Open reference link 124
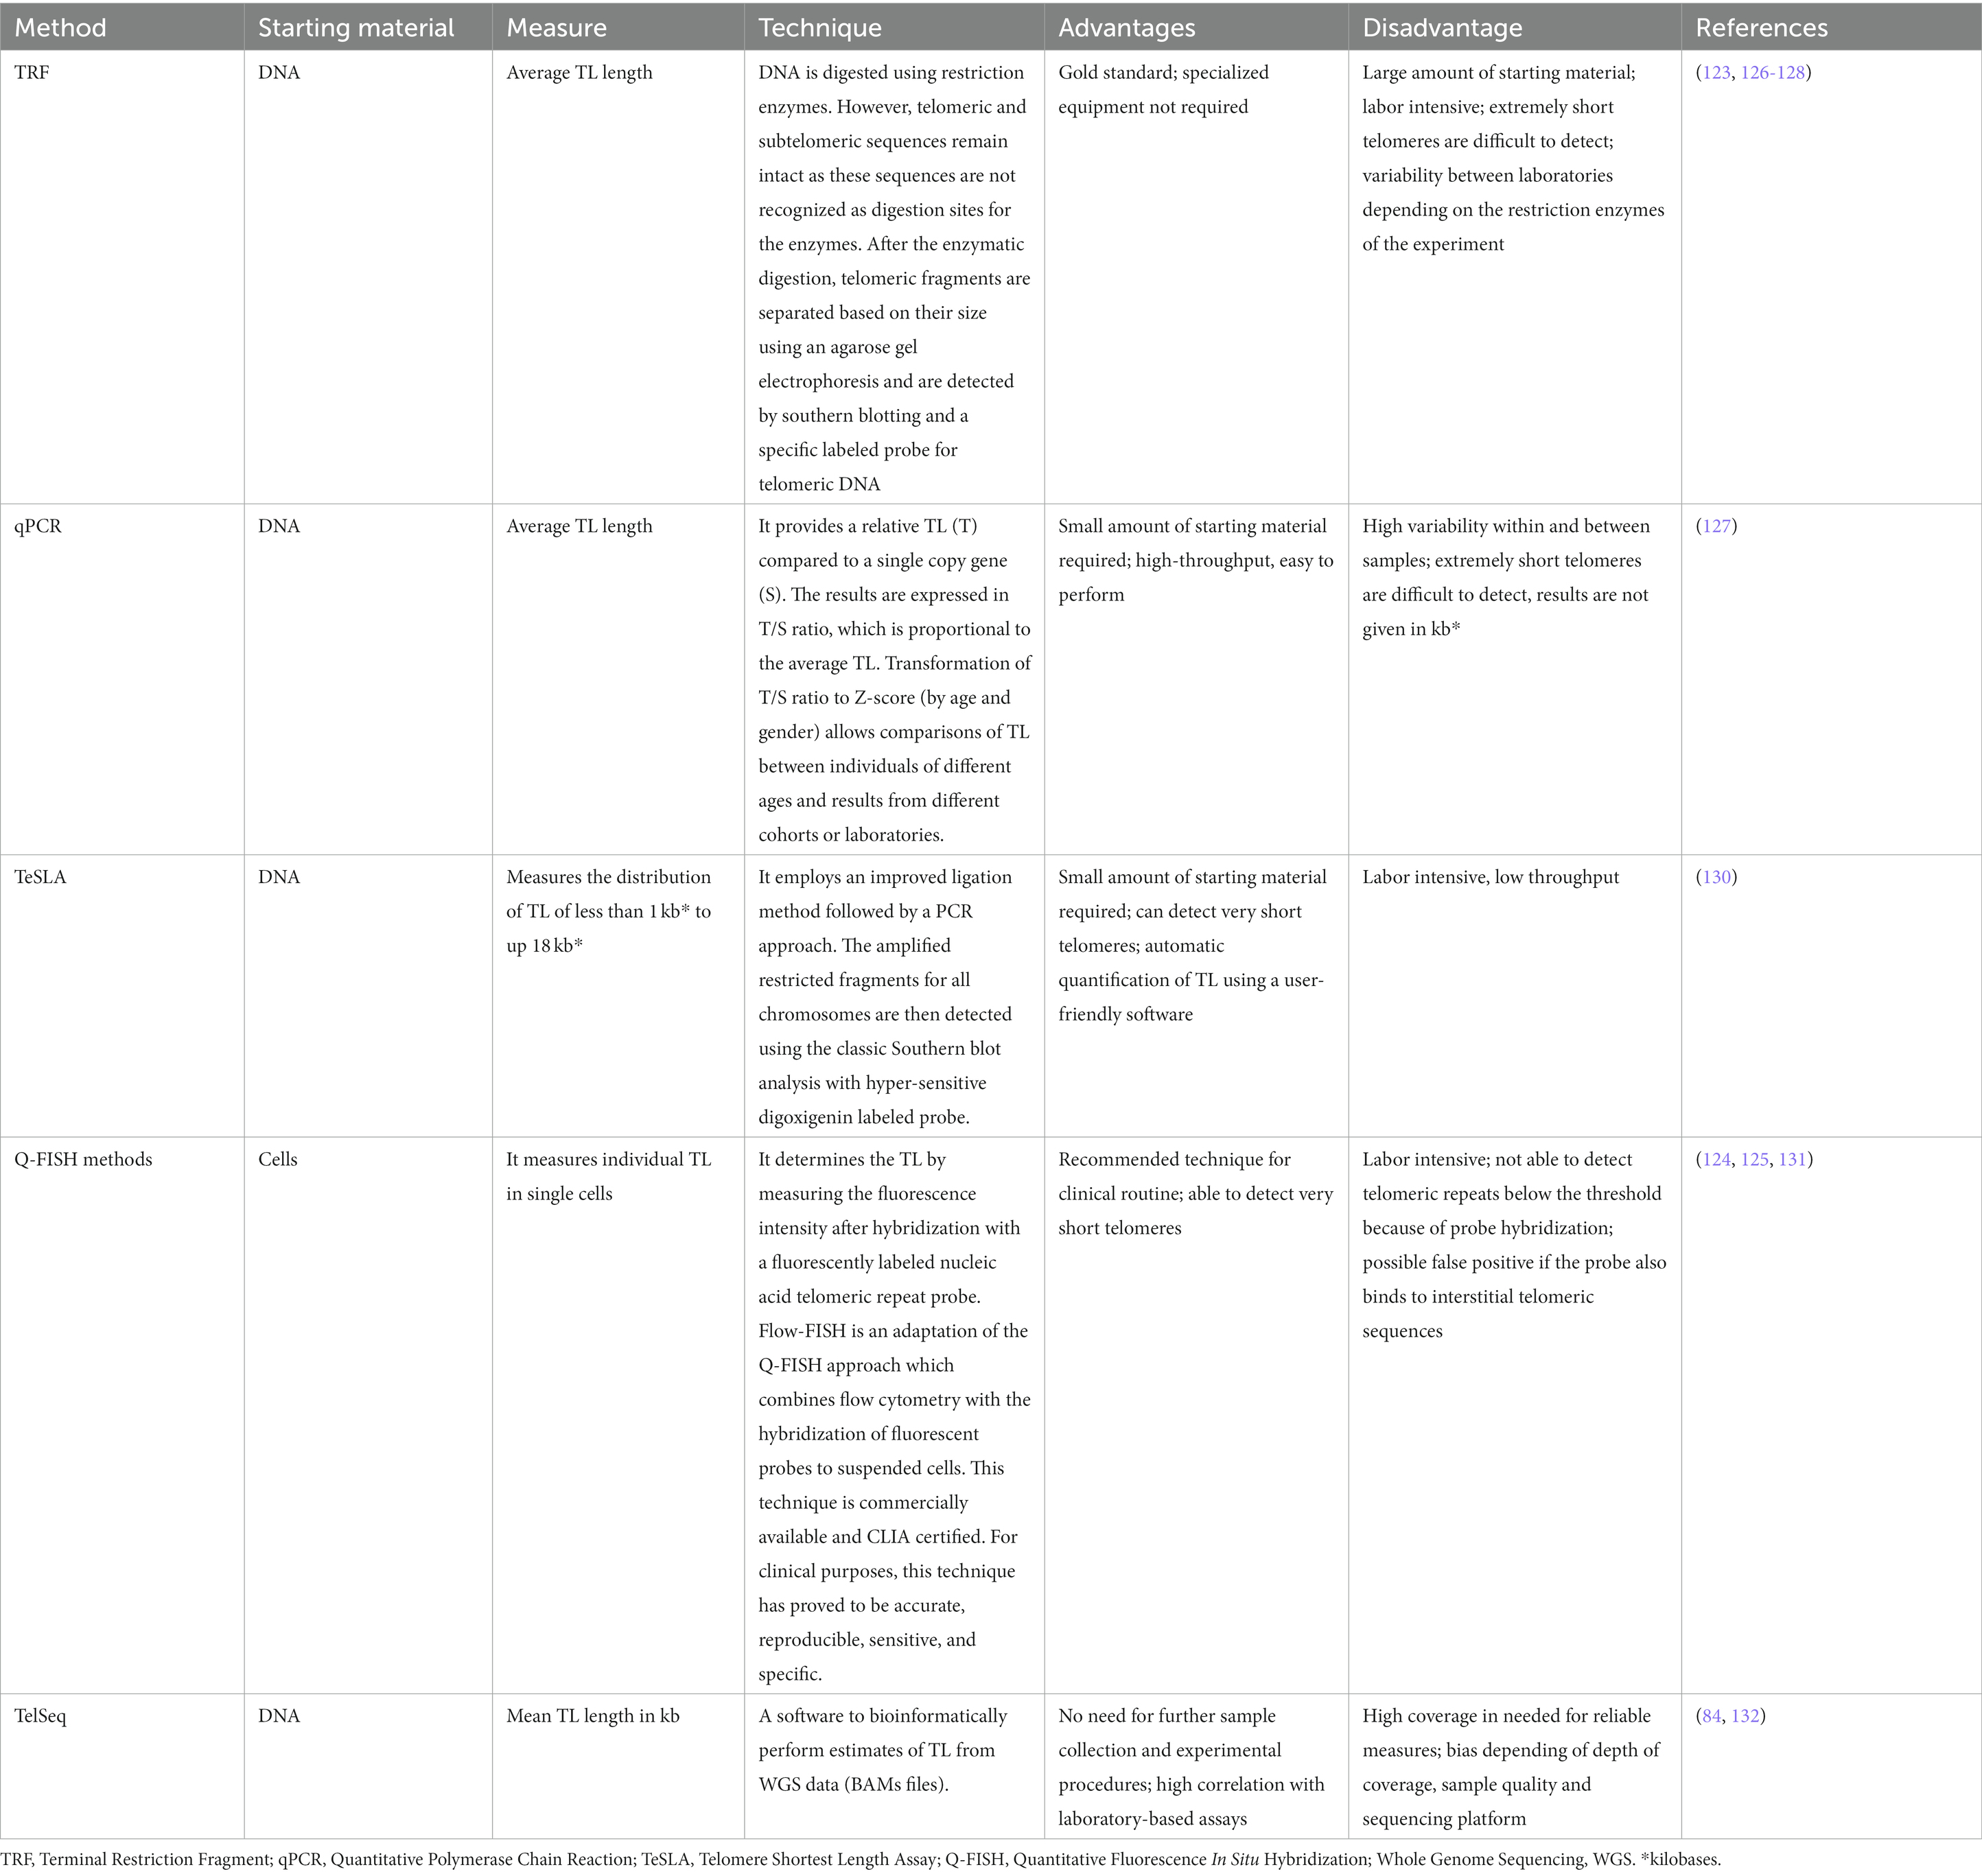The image size is (1982, 1876). coord(1716,1159)
